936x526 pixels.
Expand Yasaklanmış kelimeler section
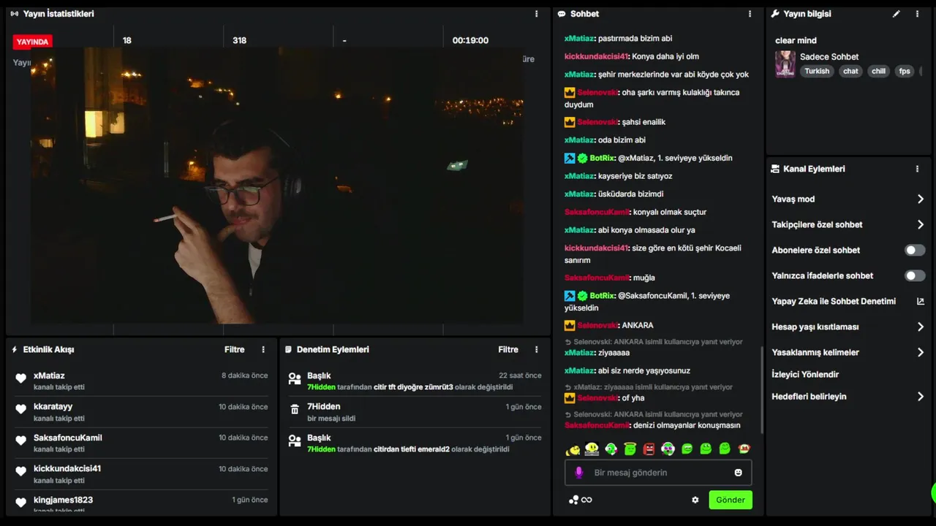(848, 352)
